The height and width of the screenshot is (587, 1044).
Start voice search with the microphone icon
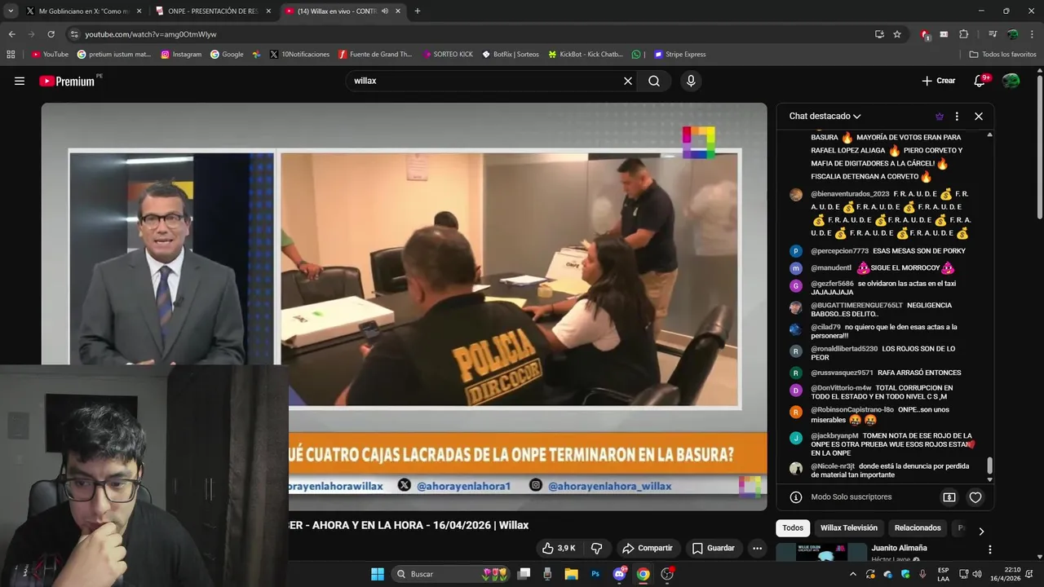691,81
